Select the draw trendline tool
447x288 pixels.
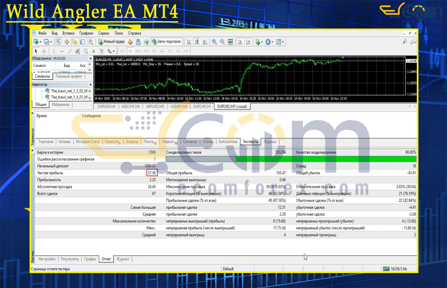tap(70, 51)
